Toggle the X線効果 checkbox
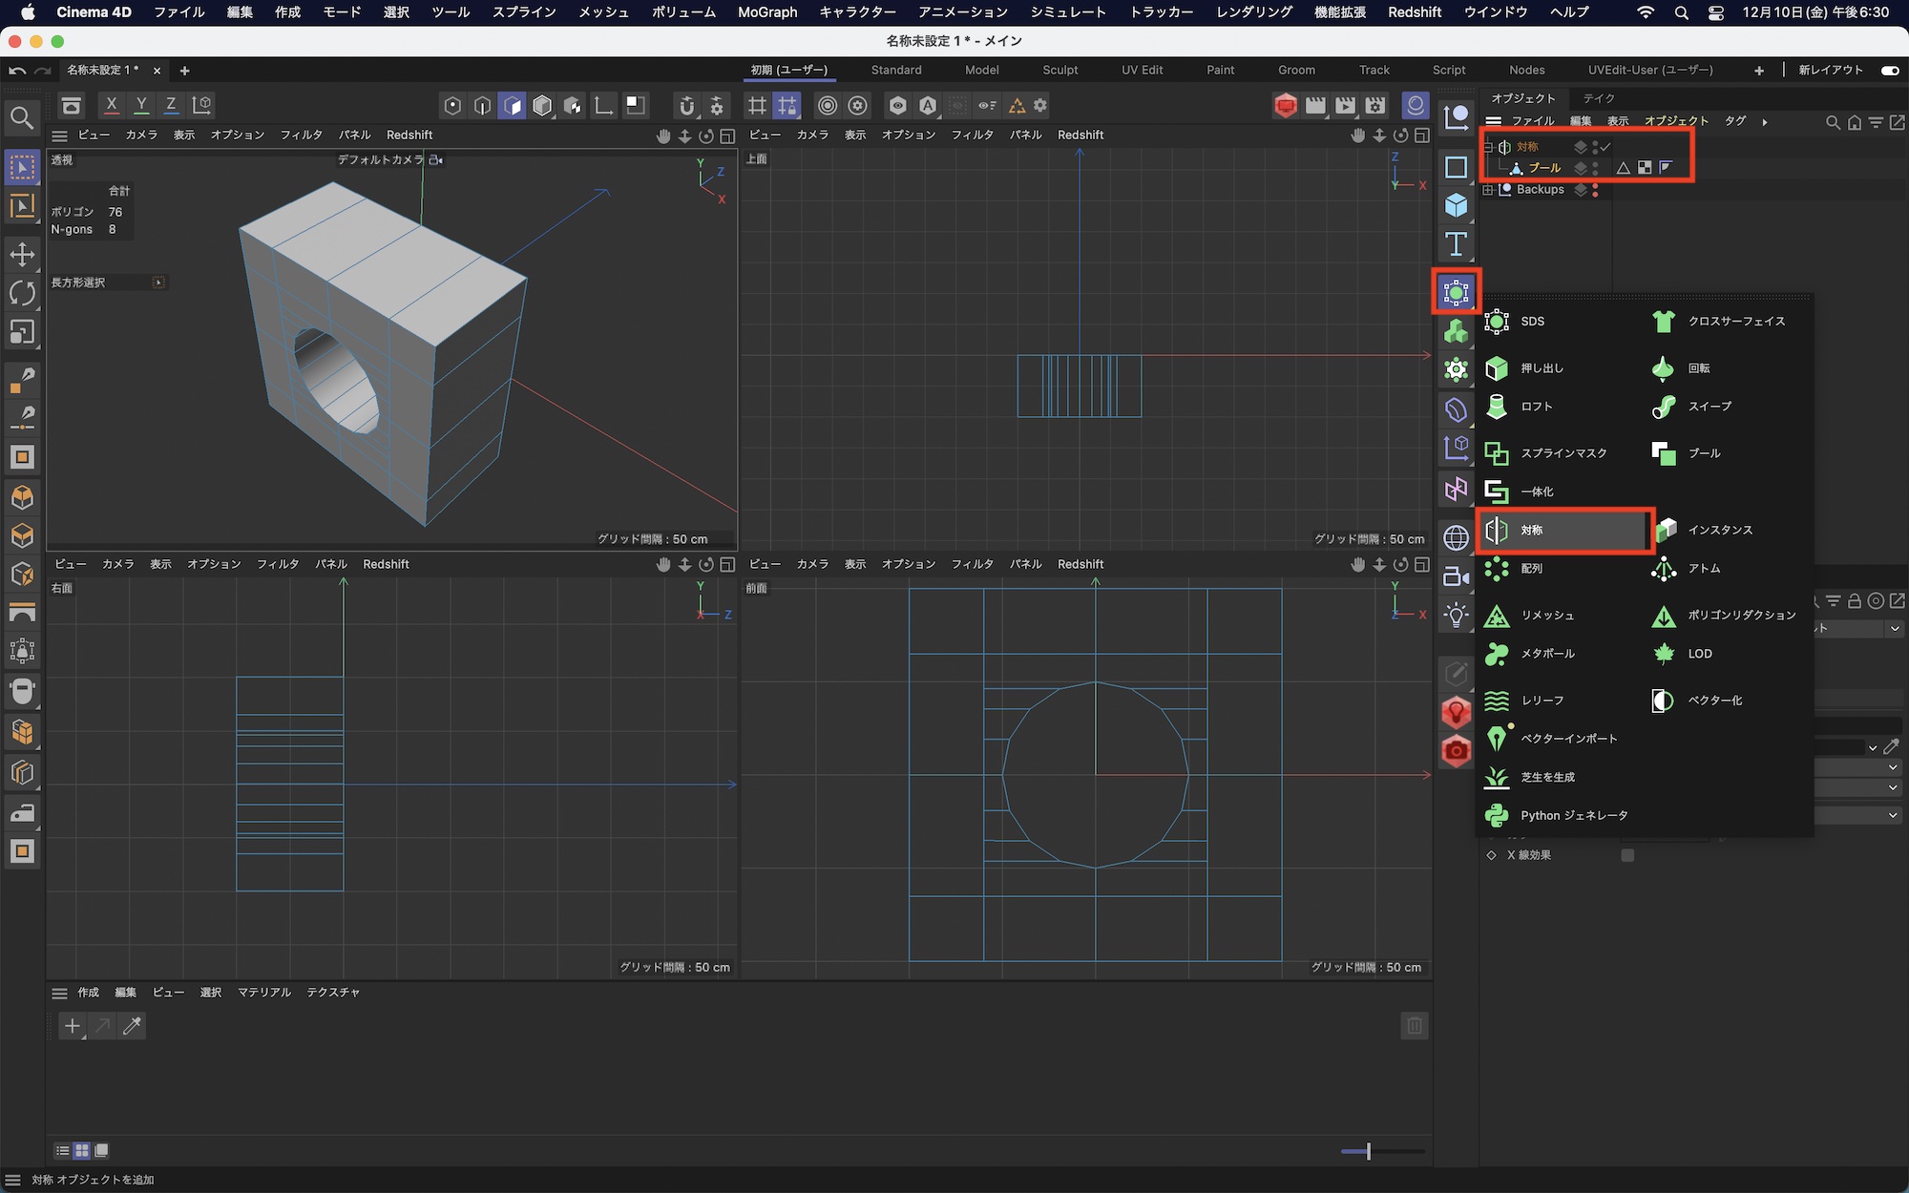The width and height of the screenshot is (1909, 1193). point(1627,855)
